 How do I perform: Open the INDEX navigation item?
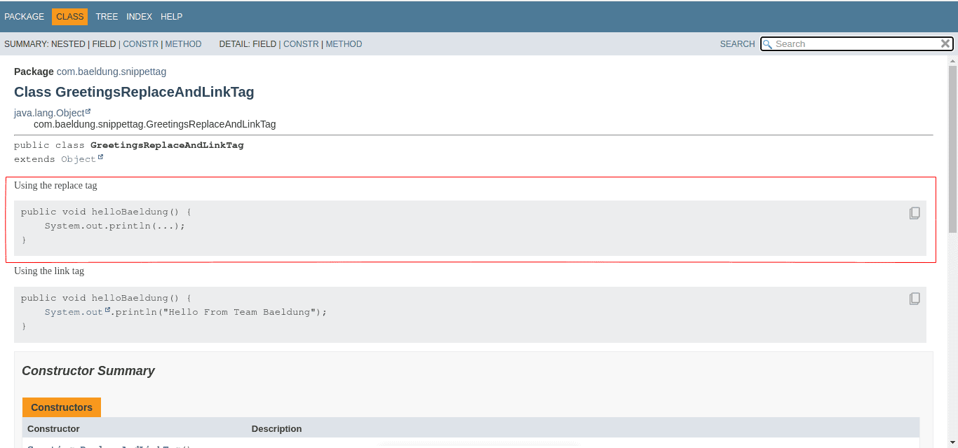click(140, 17)
